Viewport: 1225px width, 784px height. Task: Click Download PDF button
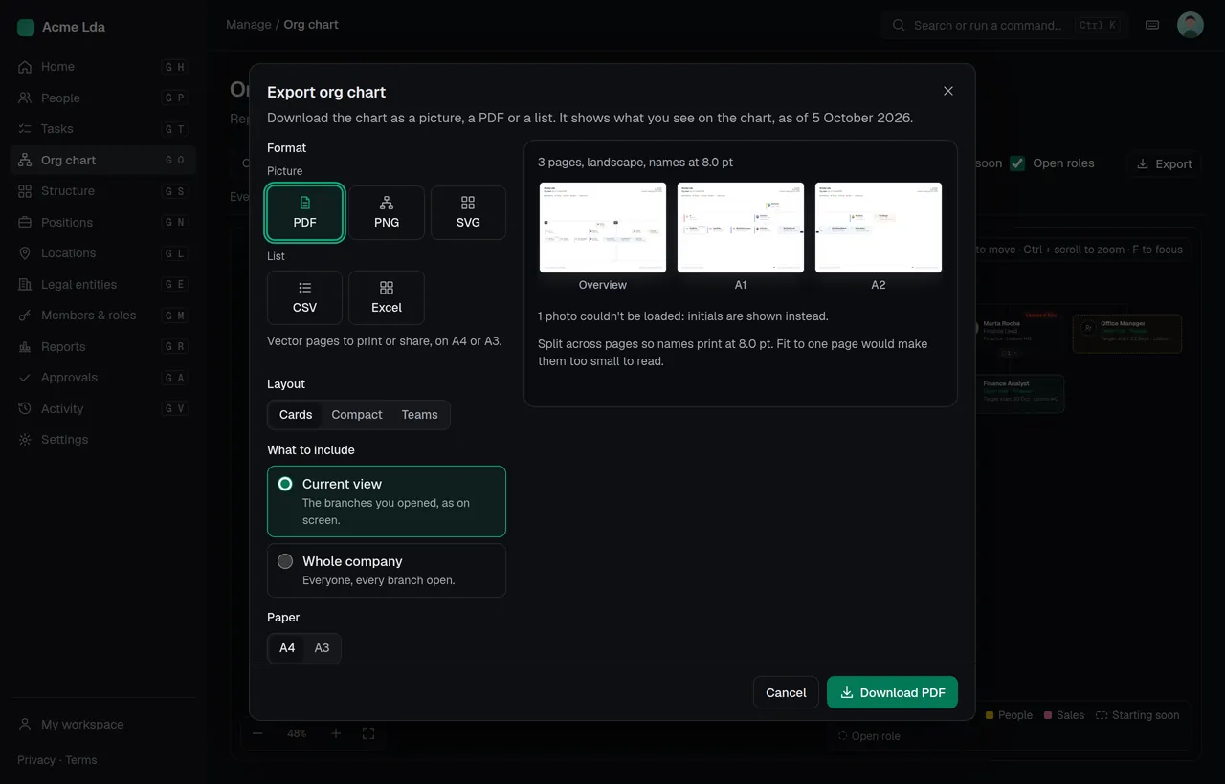(892, 693)
